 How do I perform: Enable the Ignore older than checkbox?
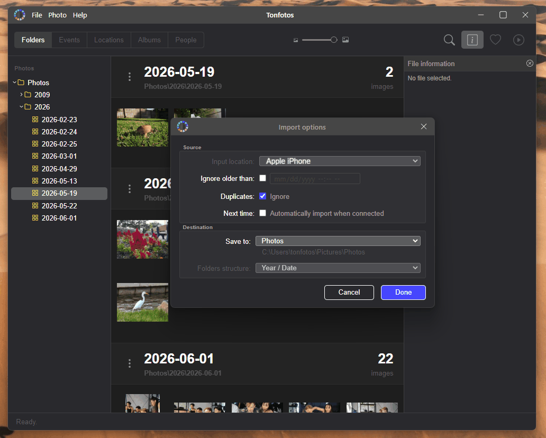pyautogui.click(x=263, y=178)
